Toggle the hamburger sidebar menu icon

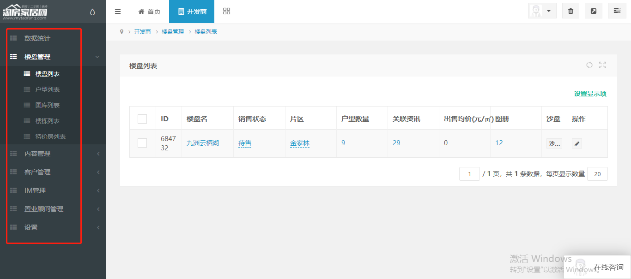click(x=118, y=12)
